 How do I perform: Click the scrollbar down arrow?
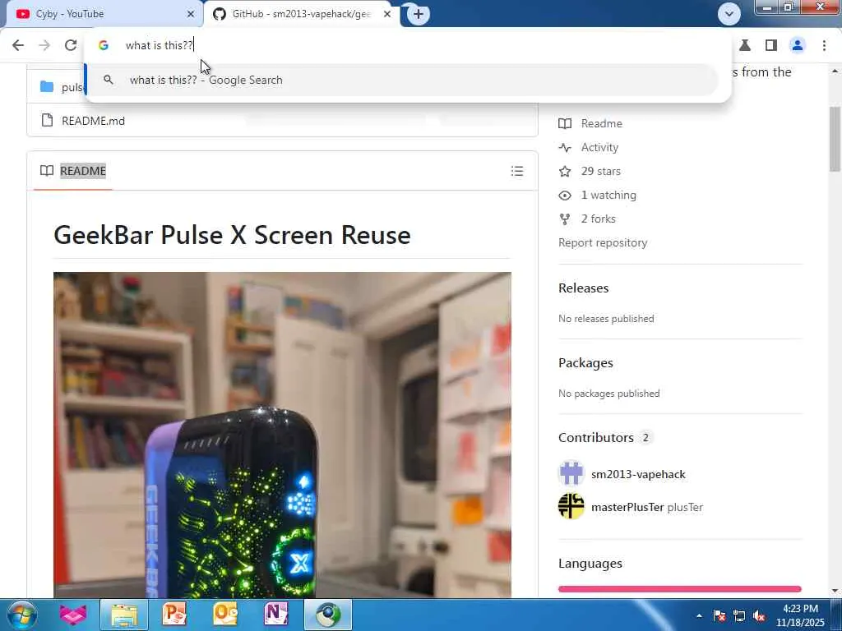(x=835, y=591)
